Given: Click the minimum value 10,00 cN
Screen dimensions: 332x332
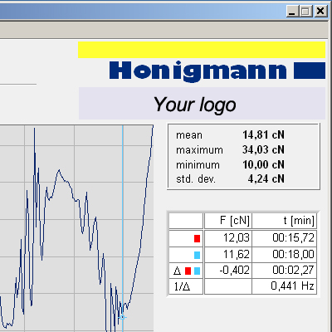Looking at the screenshot, I should [x=263, y=164].
